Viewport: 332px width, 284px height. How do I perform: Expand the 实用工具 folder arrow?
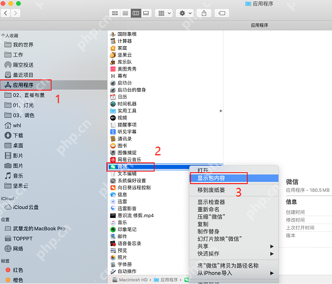[x=221, y=111]
